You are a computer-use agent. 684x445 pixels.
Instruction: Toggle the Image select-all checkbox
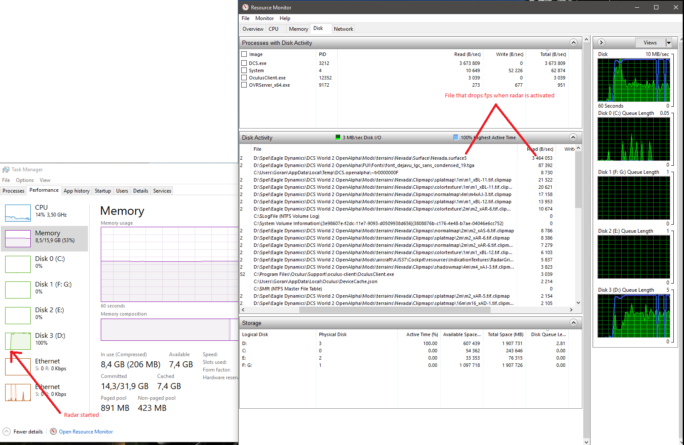tap(244, 54)
